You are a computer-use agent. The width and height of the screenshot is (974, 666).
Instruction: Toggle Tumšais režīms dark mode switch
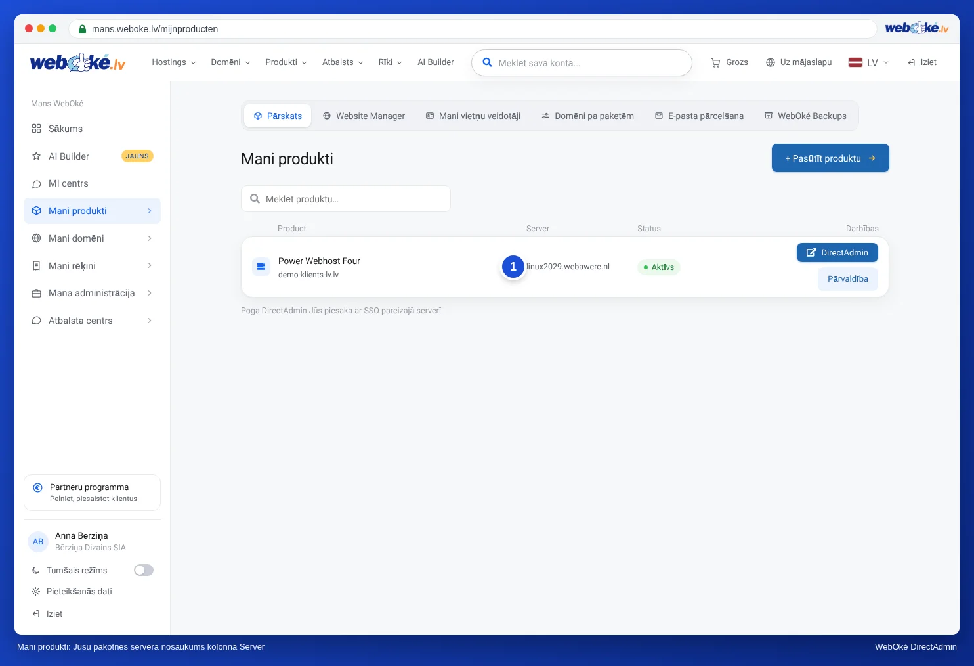click(x=144, y=570)
